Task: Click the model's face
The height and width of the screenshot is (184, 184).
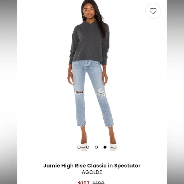Action: tap(89, 11)
